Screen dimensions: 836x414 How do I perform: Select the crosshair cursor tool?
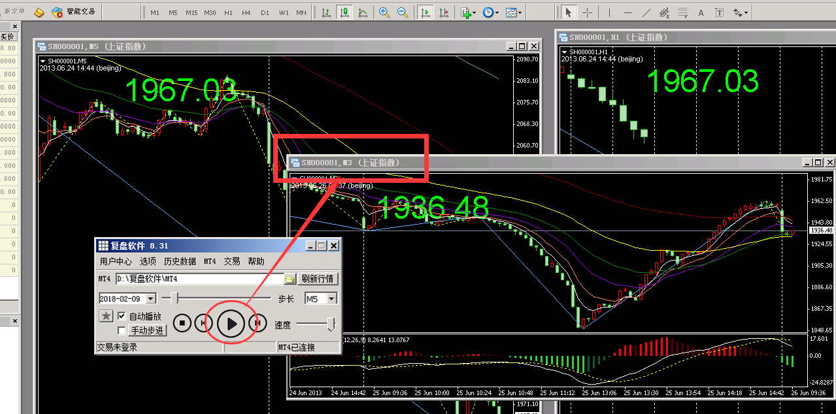click(588, 12)
